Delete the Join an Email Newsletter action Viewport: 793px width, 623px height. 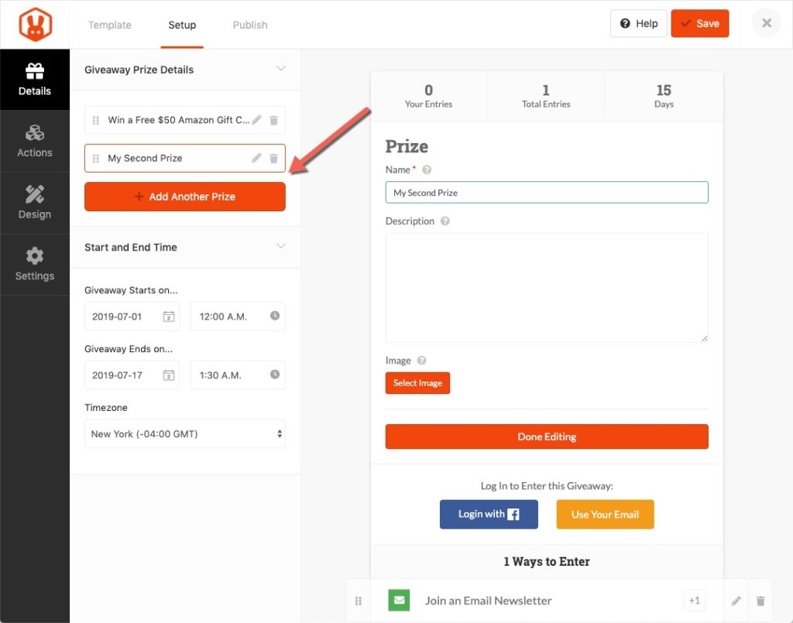click(x=760, y=601)
